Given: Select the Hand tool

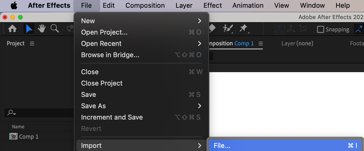Looking at the screenshot, I should tap(42, 29).
